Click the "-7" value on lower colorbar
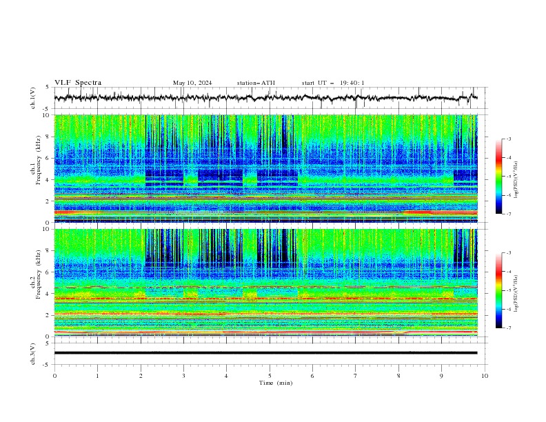This screenshot has height=422, width=546. 508,328
